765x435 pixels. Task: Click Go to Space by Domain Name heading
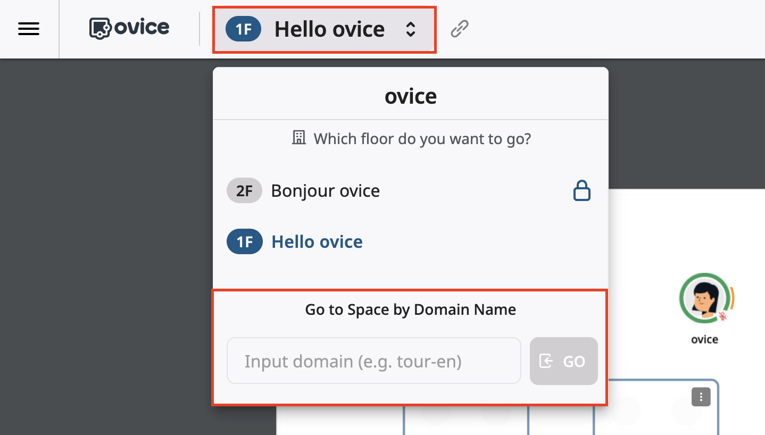[x=410, y=309]
